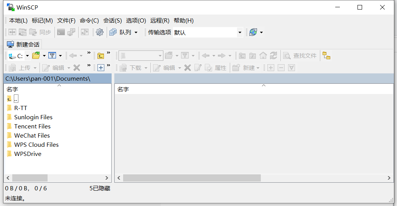The width and height of the screenshot is (397, 206).
Task: Click the local file filter icon
Action: point(52,55)
